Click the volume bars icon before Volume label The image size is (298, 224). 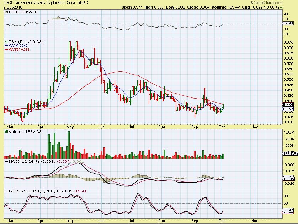(x=6, y=131)
